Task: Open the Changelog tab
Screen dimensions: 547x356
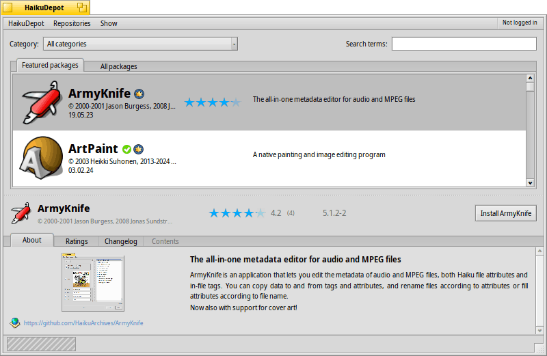Action: point(121,241)
